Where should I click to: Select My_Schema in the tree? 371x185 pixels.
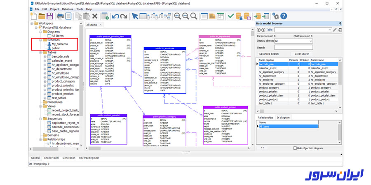pyautogui.click(x=60, y=44)
